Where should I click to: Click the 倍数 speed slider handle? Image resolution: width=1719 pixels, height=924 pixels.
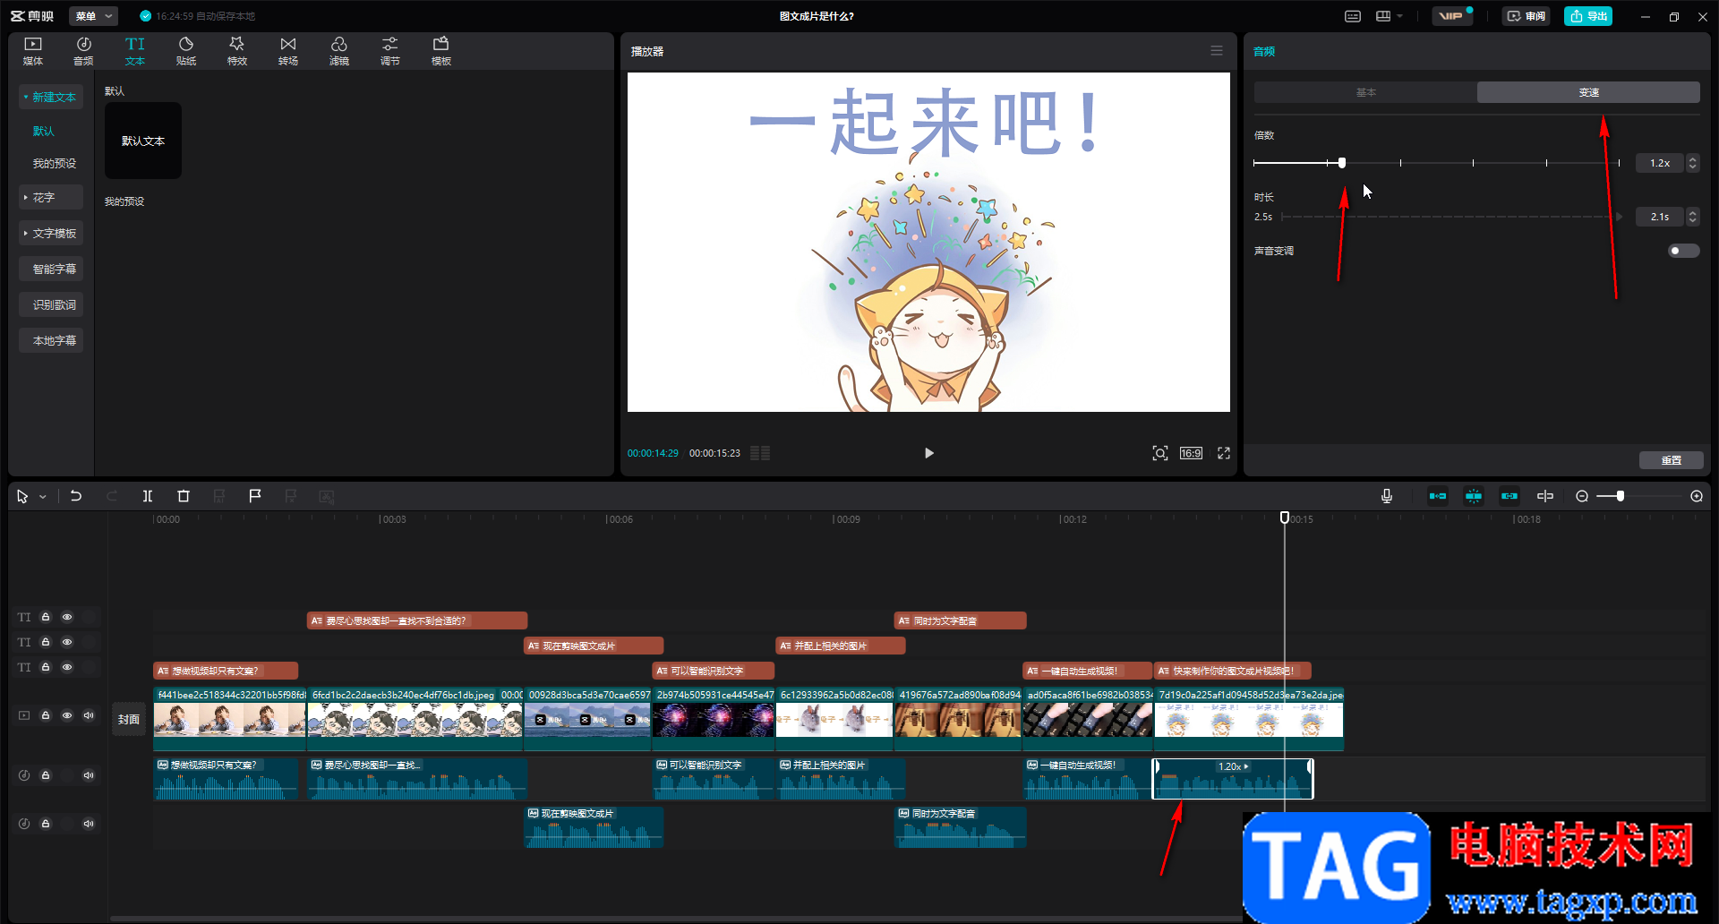click(x=1341, y=163)
